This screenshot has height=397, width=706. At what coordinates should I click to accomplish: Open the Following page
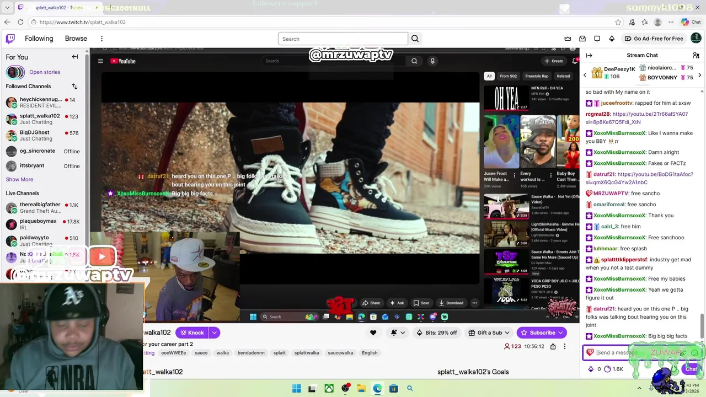pos(39,39)
